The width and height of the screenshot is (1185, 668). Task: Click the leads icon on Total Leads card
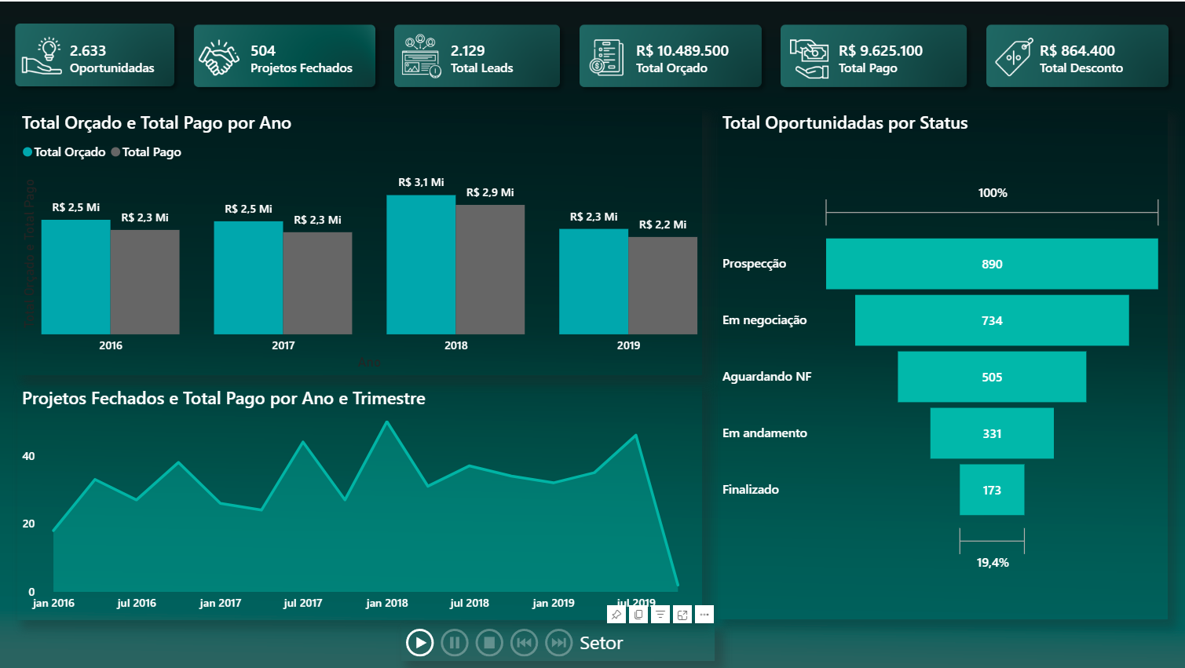(420, 55)
